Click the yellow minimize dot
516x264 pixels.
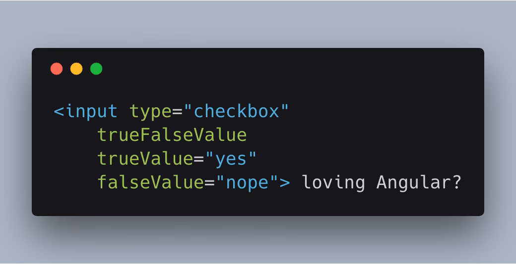click(x=76, y=69)
